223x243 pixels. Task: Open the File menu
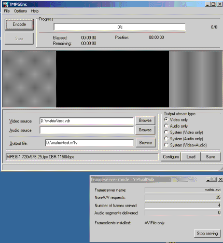click(7, 11)
